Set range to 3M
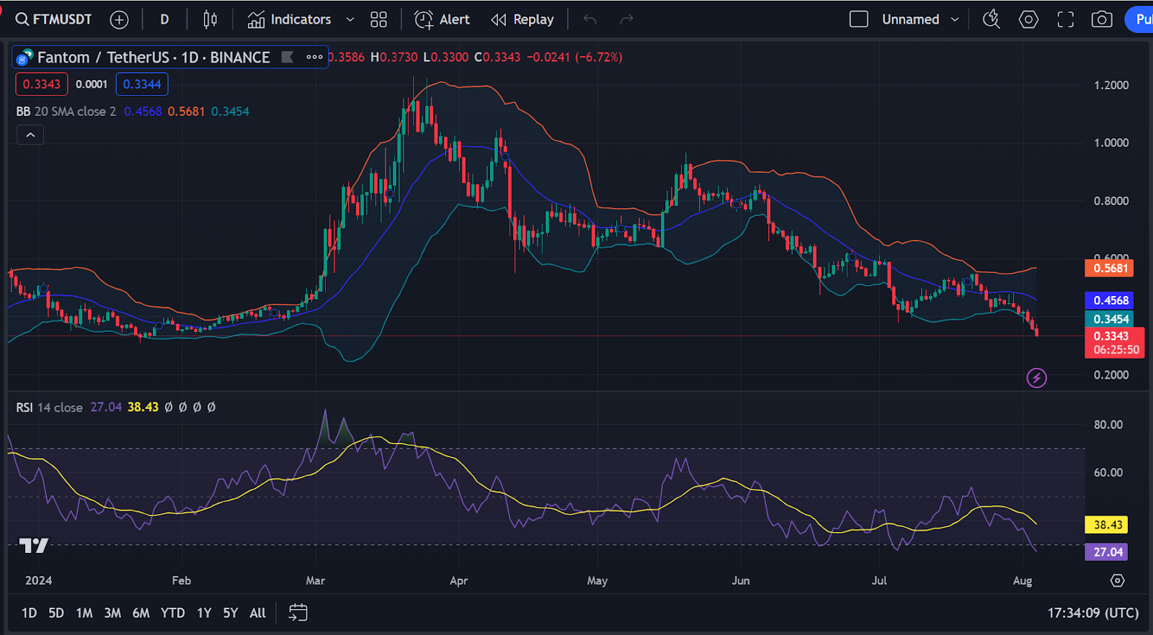Viewport: 1153px width, 635px height. (x=112, y=613)
